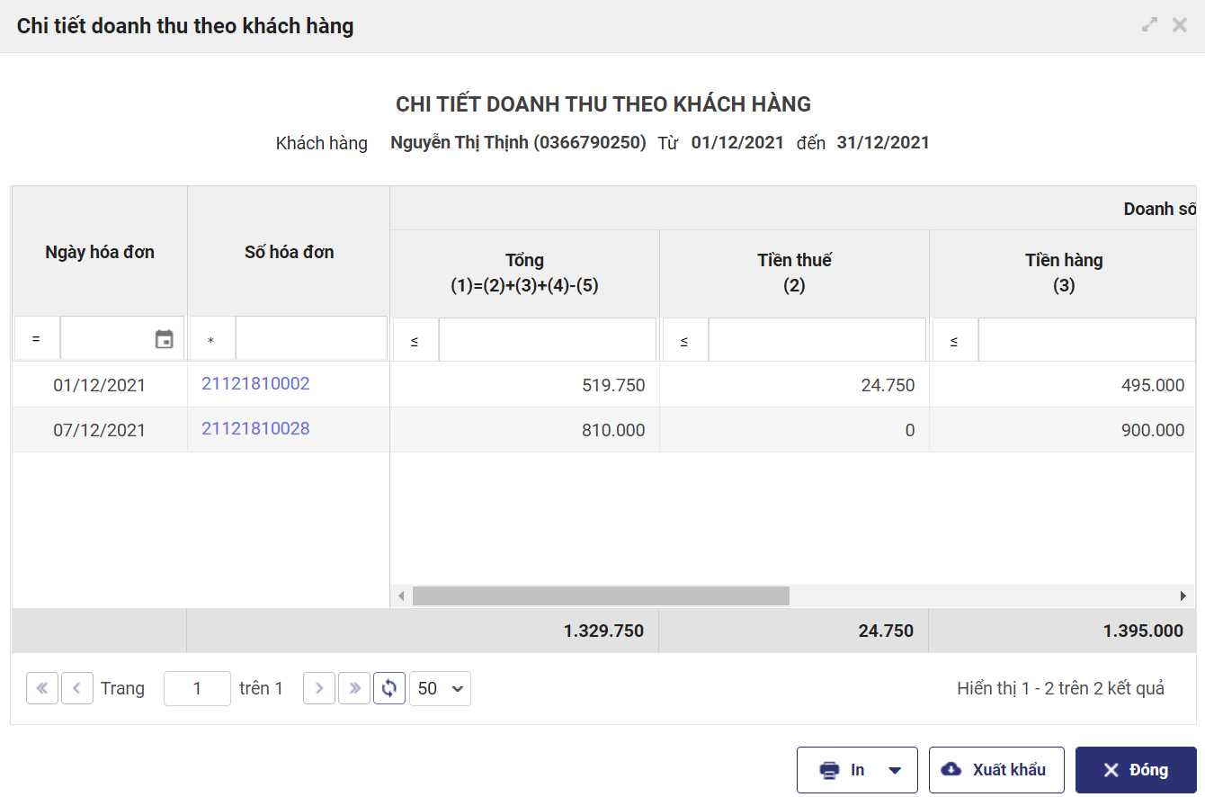Open comparison operator for Tiền thuế filter
This screenshot has height=797, width=1205.
click(x=684, y=341)
